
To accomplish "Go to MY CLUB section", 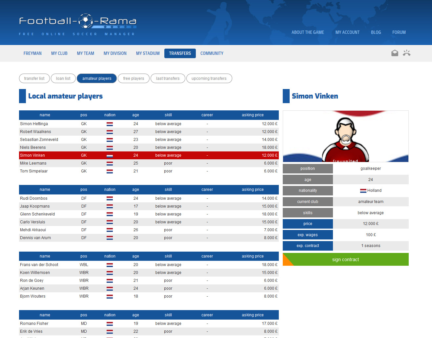I will [59, 53].
